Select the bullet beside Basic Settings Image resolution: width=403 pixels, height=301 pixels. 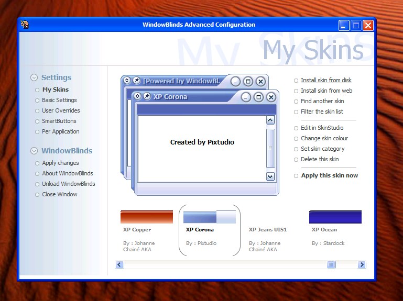tap(37, 101)
